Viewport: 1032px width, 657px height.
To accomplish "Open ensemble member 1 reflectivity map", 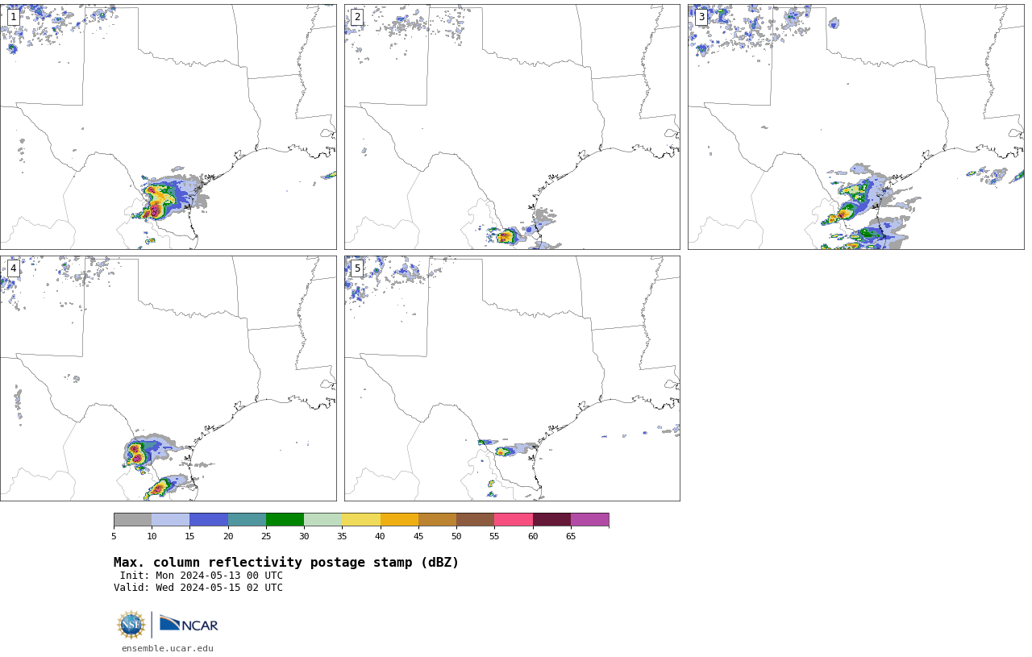I will click(x=168, y=127).
